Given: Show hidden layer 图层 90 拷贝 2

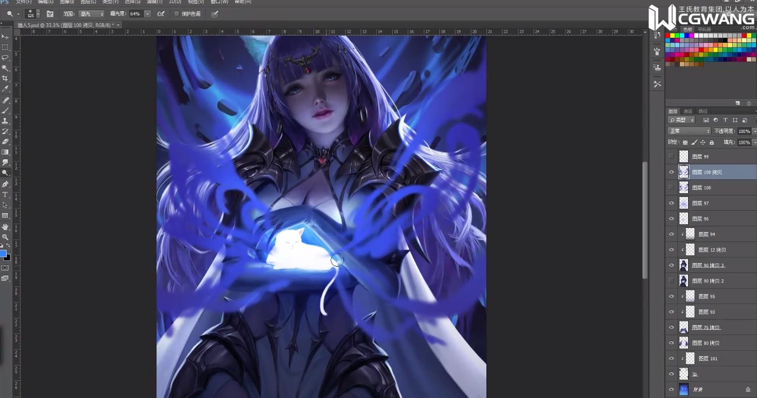Looking at the screenshot, I should click(672, 281).
